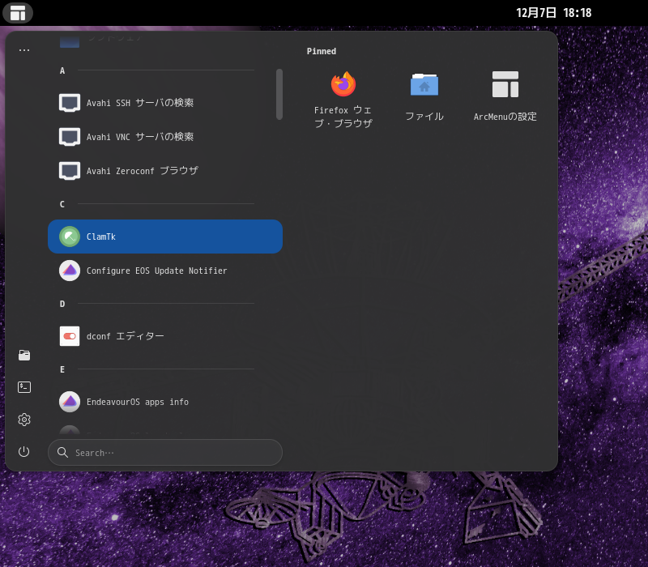Open EndeavourOS apps info
The width and height of the screenshot is (648, 567).
[165, 402]
